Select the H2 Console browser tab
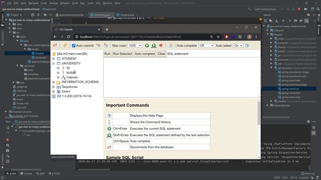 tap(77, 29)
